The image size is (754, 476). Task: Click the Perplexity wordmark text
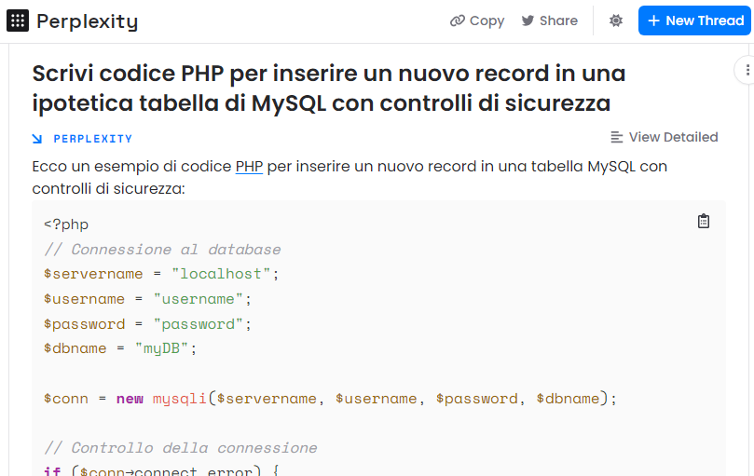click(87, 20)
